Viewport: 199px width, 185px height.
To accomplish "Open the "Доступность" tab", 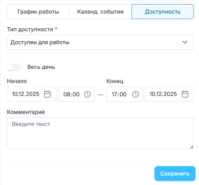I will [162, 12].
